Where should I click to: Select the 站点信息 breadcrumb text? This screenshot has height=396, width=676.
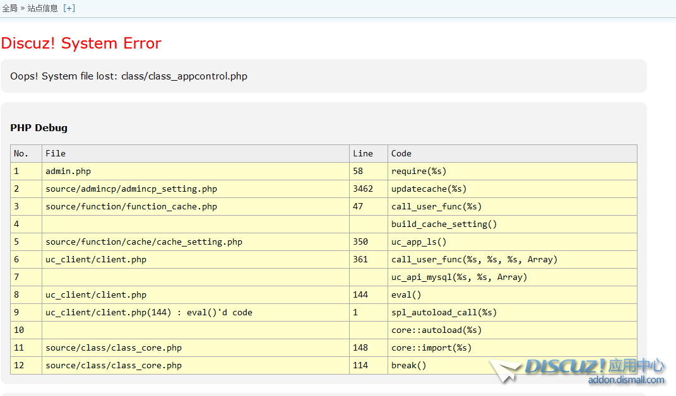pos(42,8)
